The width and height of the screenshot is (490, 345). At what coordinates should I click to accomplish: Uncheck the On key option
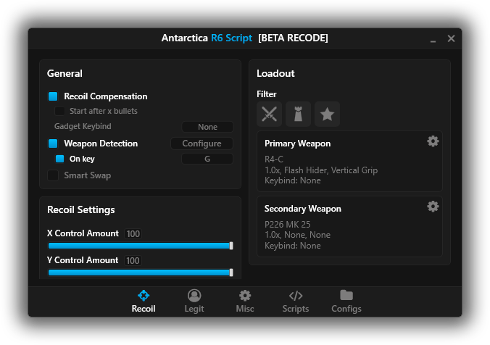coord(60,159)
